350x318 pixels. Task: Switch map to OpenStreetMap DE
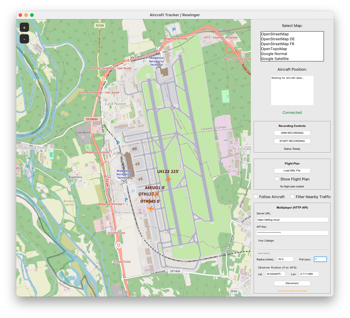click(278, 39)
